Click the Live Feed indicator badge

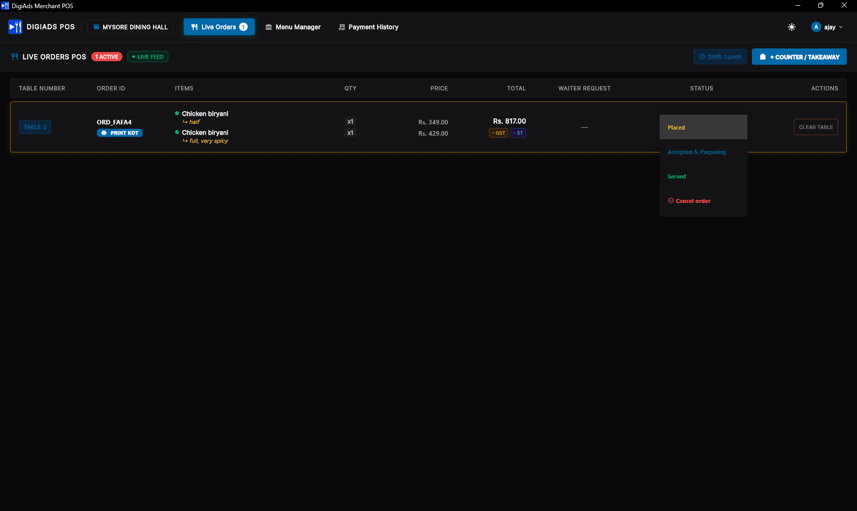(148, 57)
